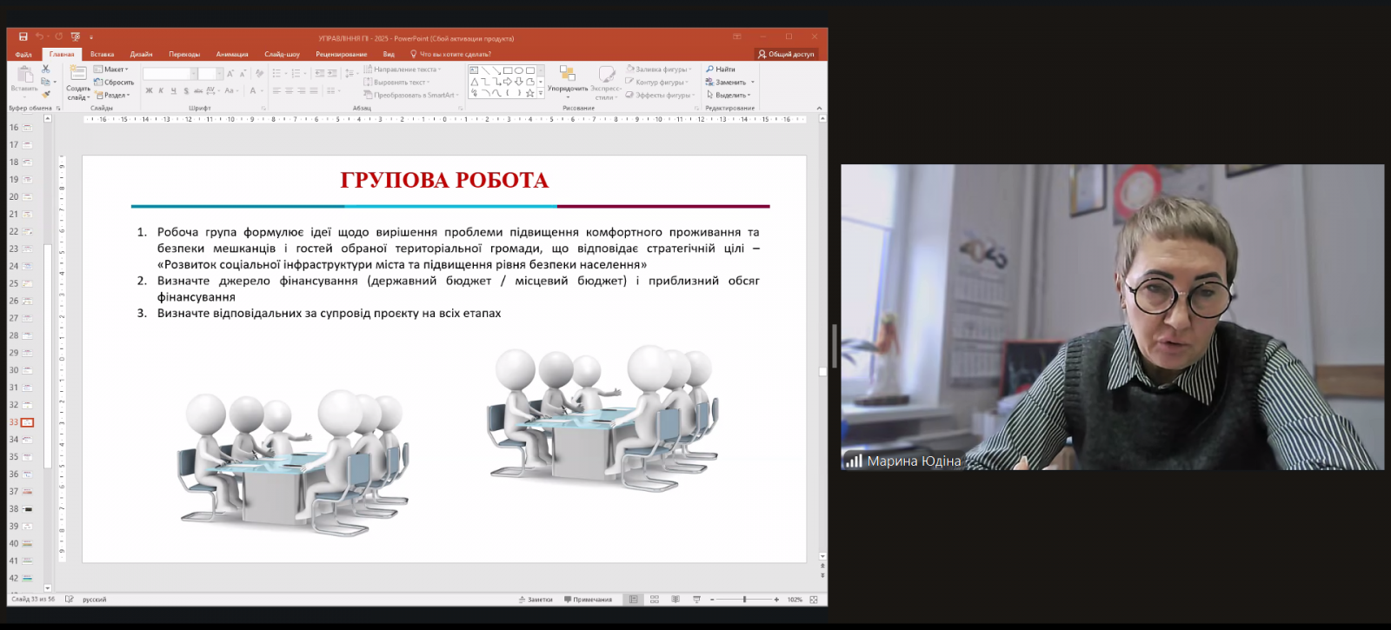The width and height of the screenshot is (1391, 630).
Task: Click the Save icon in quick access toolbar
Action: [23, 37]
